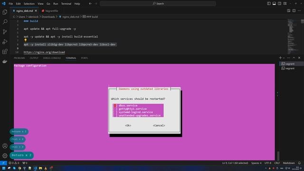Image resolution: width=304 pixels, height=171 pixels.
Task: Switch to the Vagrantfile editor tab
Action: pos(50,11)
